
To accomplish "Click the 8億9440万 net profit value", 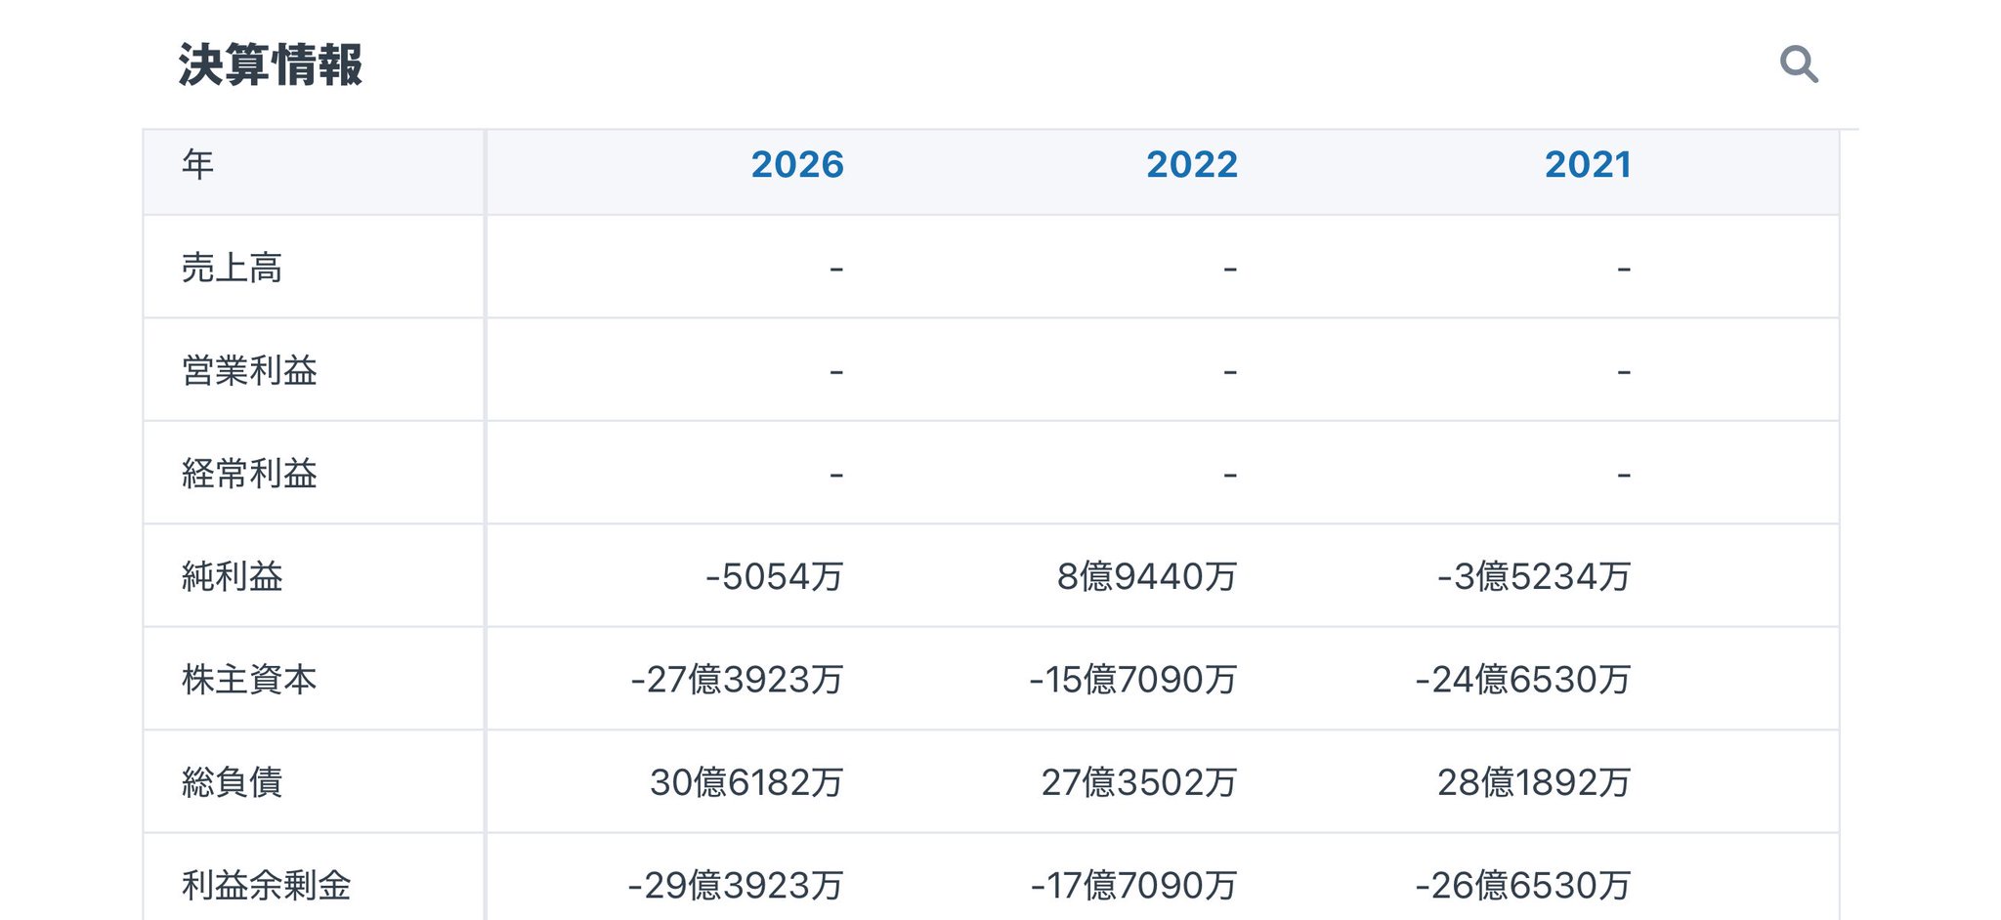I will tap(1147, 577).
